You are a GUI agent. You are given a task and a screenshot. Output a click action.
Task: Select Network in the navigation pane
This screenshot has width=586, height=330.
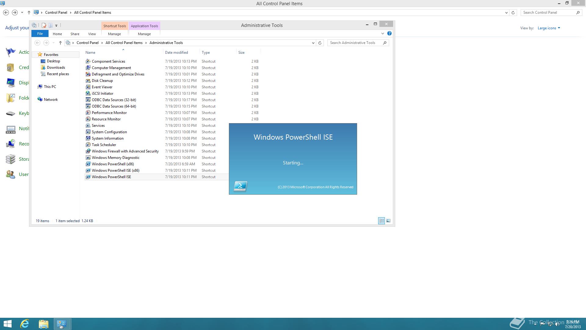[x=51, y=100]
